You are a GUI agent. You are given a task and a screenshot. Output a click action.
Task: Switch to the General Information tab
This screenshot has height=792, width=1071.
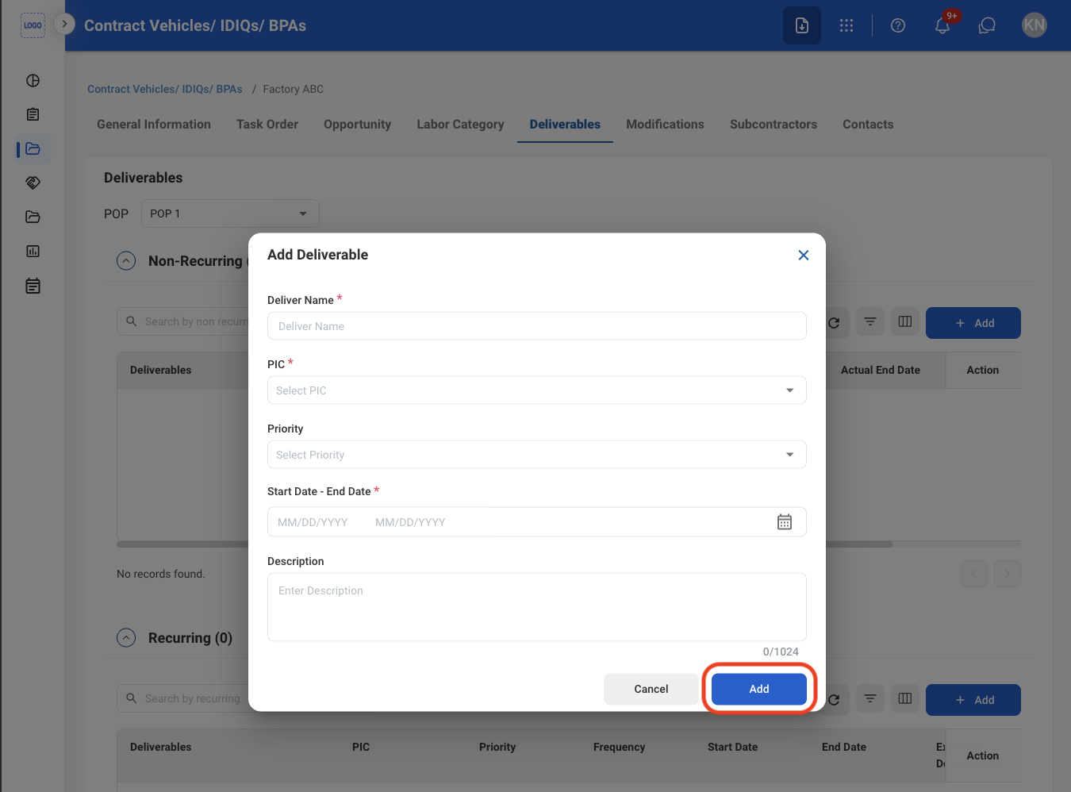point(154,125)
